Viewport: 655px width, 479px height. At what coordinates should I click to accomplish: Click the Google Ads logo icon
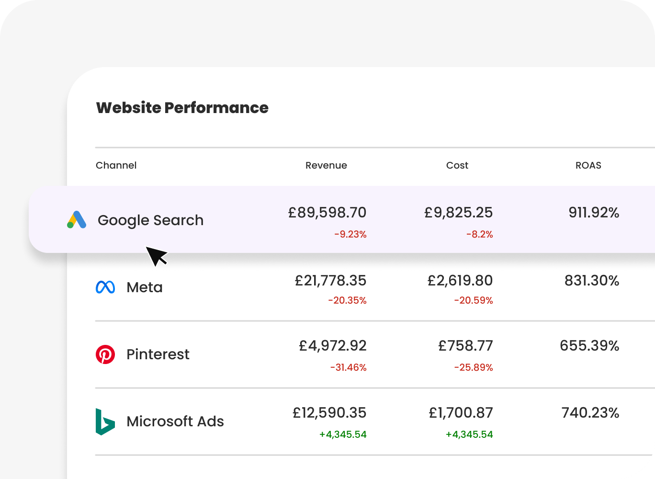[x=77, y=220]
